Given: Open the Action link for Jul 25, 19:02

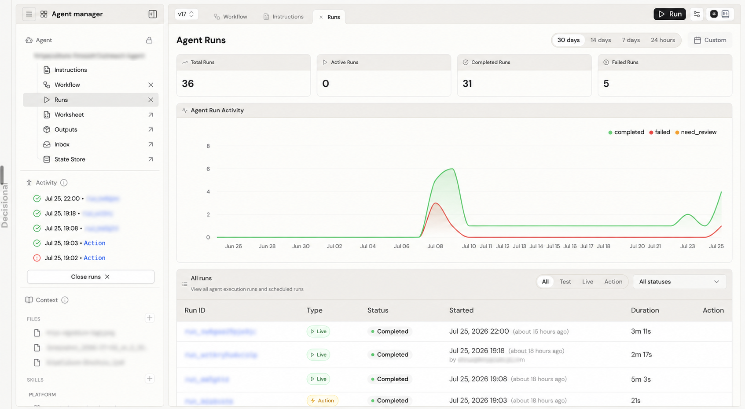Looking at the screenshot, I should (95, 258).
